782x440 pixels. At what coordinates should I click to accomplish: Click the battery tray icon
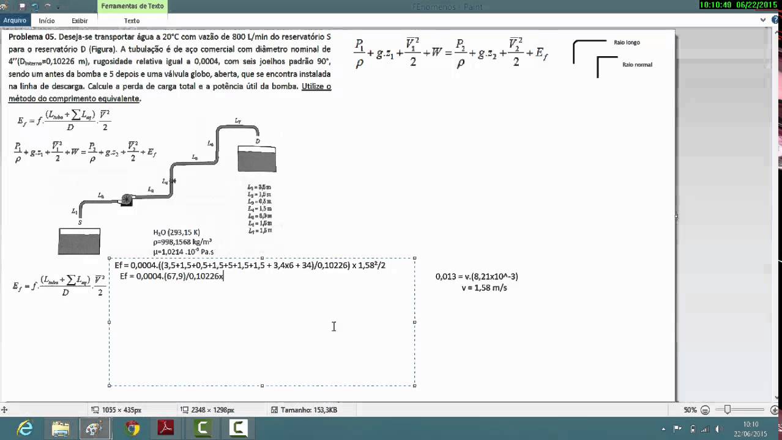click(693, 429)
